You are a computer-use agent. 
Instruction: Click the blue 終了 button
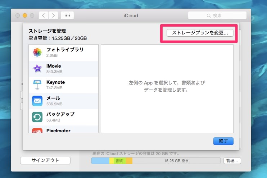[x=223, y=141]
